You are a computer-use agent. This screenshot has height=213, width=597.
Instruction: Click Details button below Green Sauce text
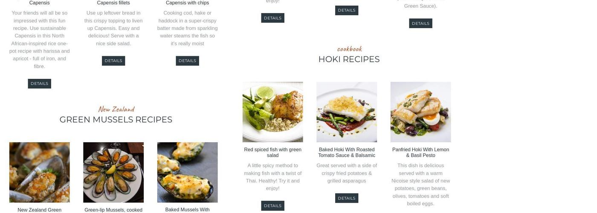(420, 23)
